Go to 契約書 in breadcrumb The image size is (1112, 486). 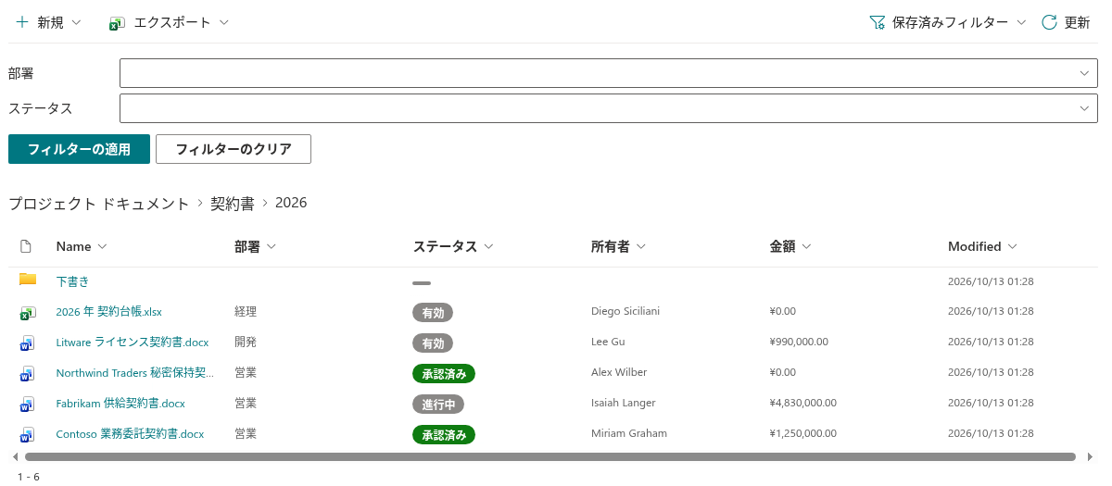232,203
